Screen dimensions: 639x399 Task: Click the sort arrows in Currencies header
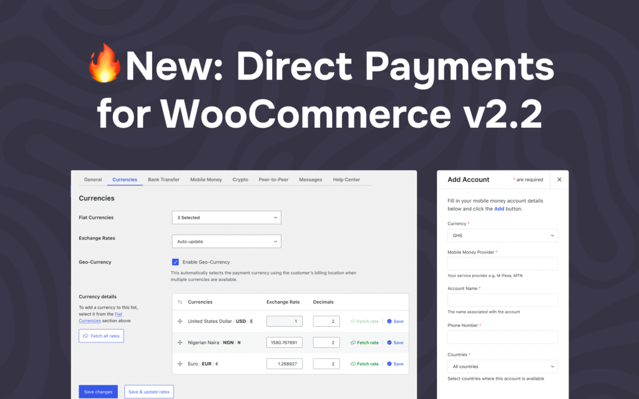point(180,302)
